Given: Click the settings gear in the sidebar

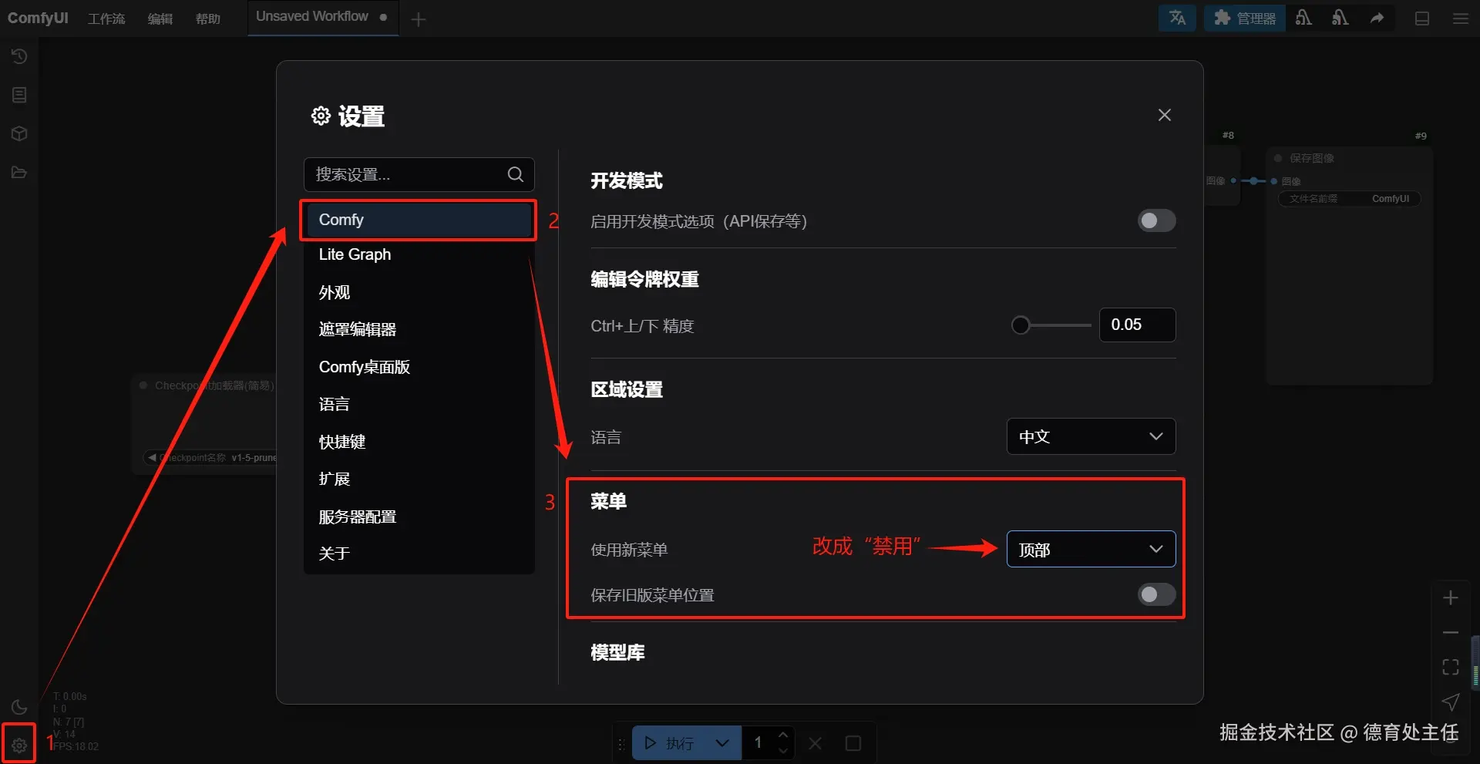Looking at the screenshot, I should click(19, 745).
